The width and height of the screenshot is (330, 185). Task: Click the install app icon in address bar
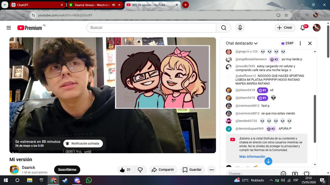tap(279, 15)
